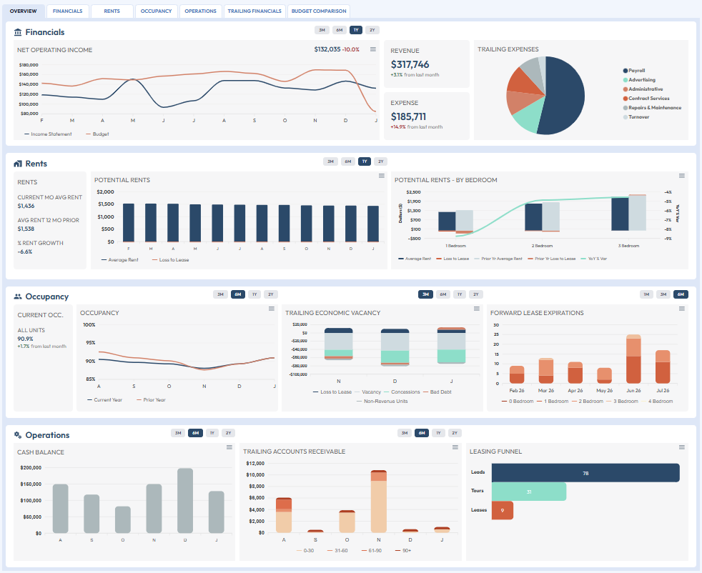Toggle Prior Year occupancy legend entry

[x=151, y=400]
